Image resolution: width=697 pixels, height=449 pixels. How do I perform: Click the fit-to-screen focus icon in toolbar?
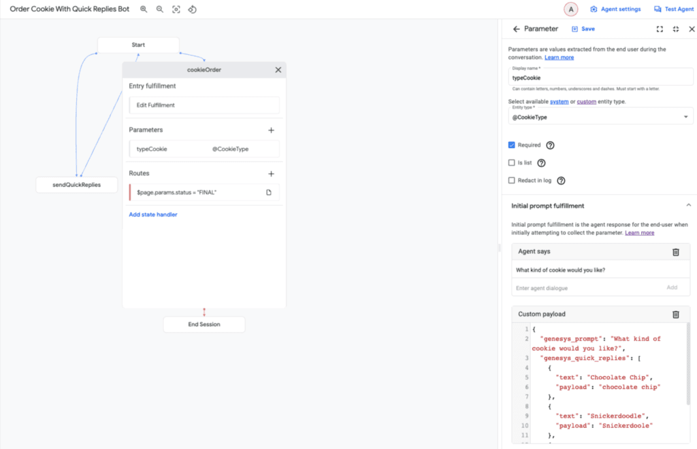pos(177,9)
